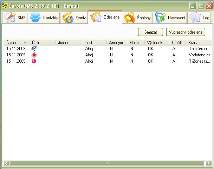Image resolution: width=214 pixels, height=169 pixels.
Task: Click the Vodafone operator icon in second row
Action: [x=34, y=55]
